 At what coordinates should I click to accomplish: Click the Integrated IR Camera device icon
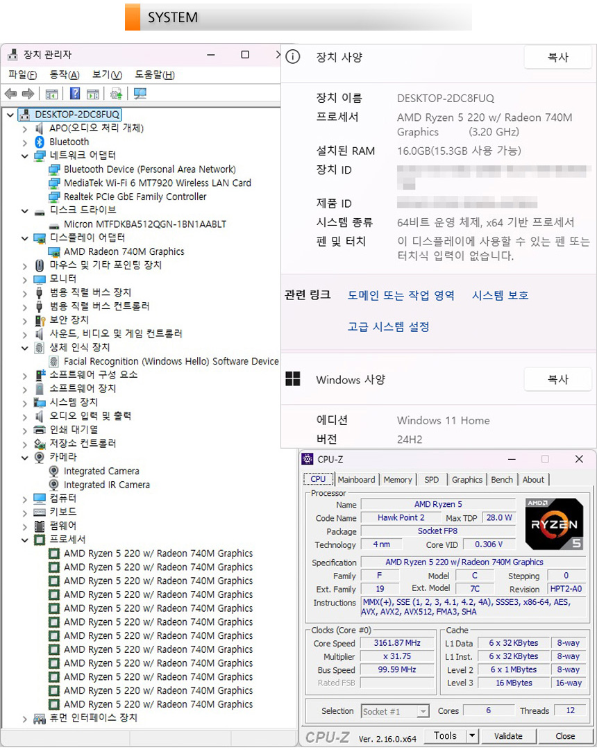pos(55,485)
